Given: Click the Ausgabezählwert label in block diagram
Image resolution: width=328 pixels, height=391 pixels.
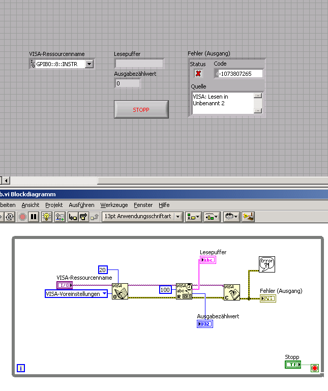Looking at the screenshot, I should [218, 316].
